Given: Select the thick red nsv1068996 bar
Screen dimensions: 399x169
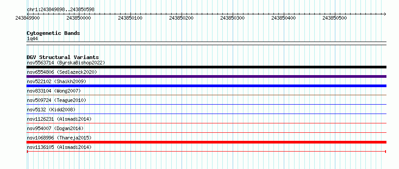Looking at the screenshot, I should [206, 142].
